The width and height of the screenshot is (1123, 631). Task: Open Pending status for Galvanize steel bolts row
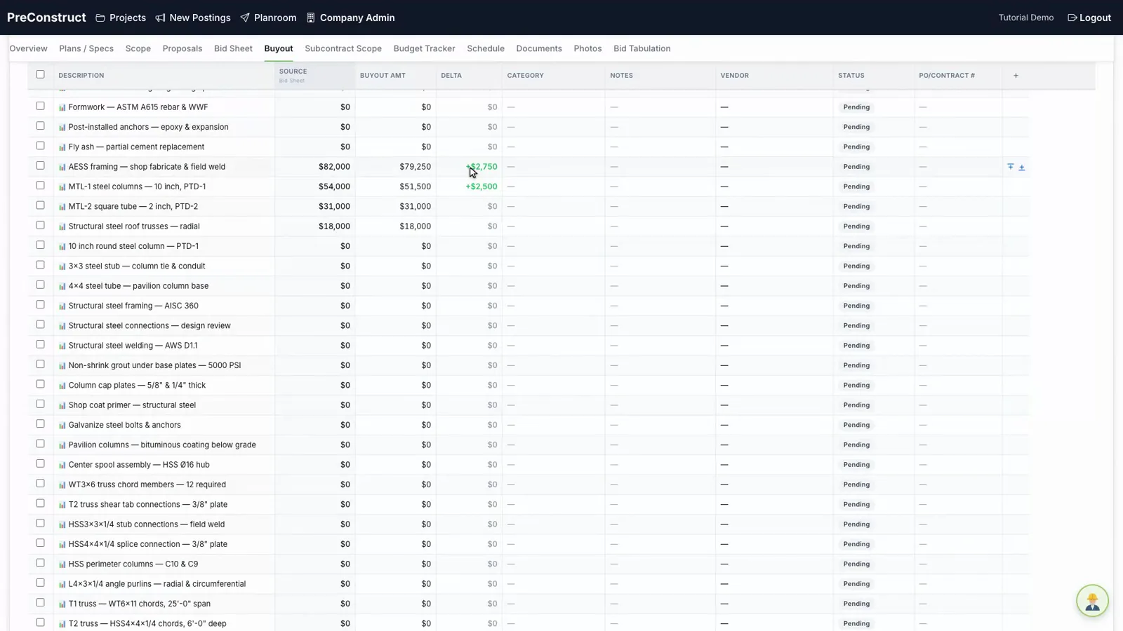point(856,425)
